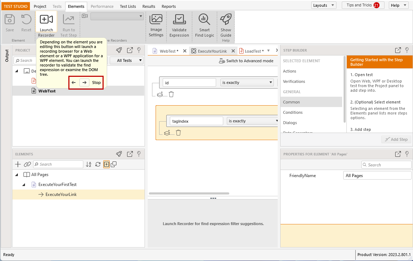Open the Layouts dropdown
Viewport: 413px width, 261px height.
pyautogui.click(x=324, y=5)
